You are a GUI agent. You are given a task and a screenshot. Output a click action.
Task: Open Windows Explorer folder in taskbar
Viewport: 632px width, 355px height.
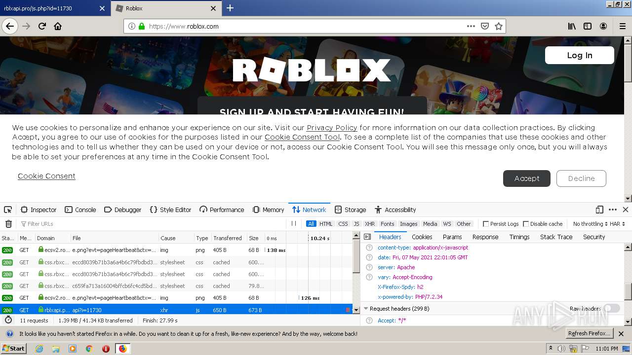pyautogui.click(x=56, y=349)
